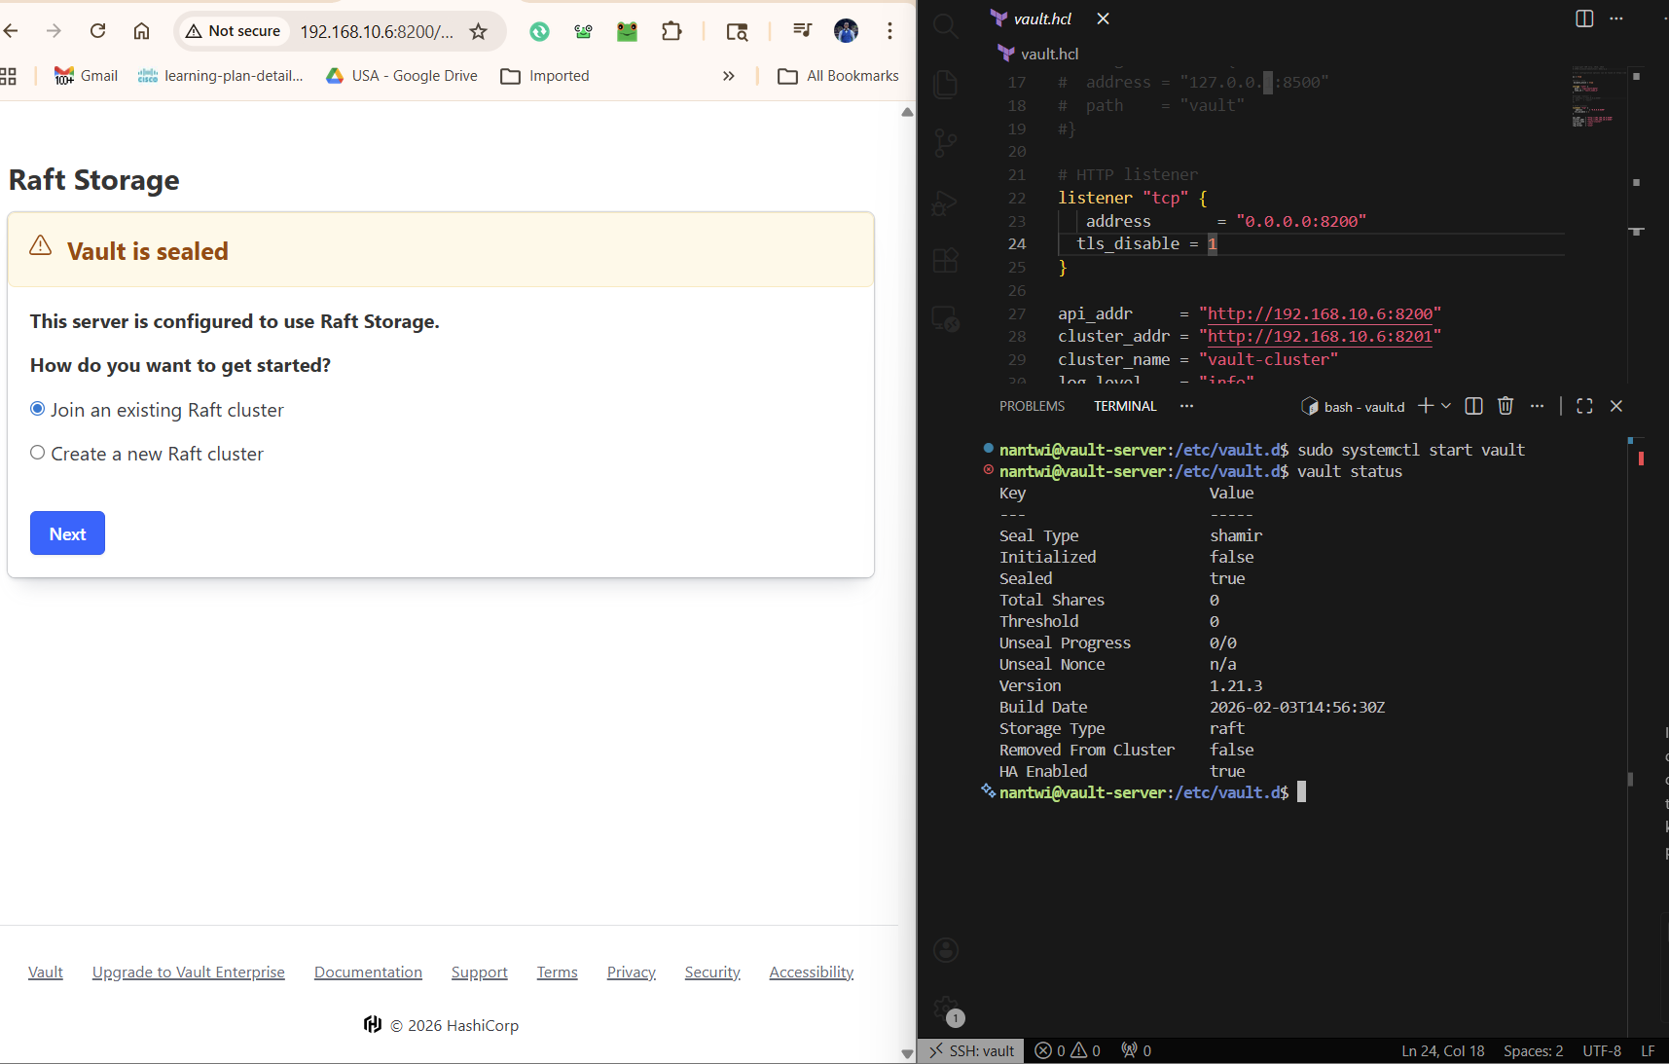This screenshot has width=1669, height=1064.
Task: Open site info Not secure chip
Action: coord(234,31)
